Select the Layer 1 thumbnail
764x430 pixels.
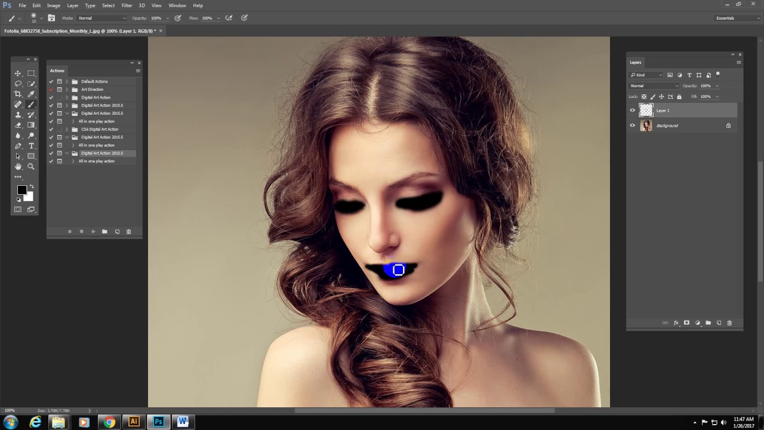point(646,110)
